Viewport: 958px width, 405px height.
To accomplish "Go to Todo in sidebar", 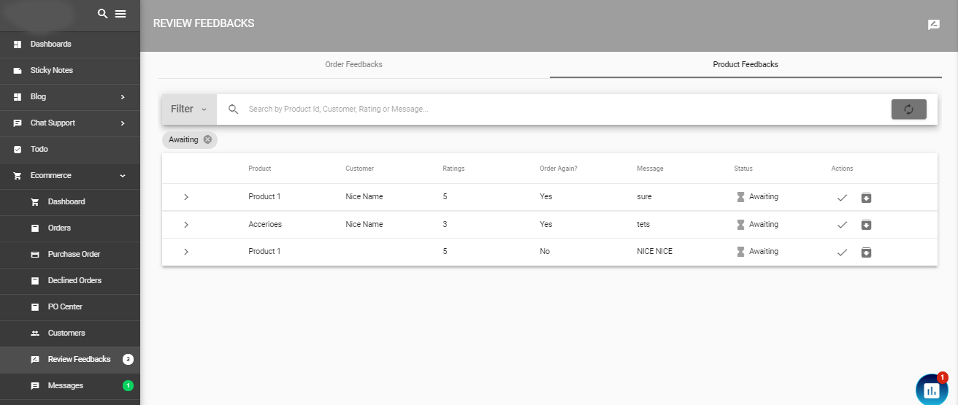I will click(x=70, y=150).
